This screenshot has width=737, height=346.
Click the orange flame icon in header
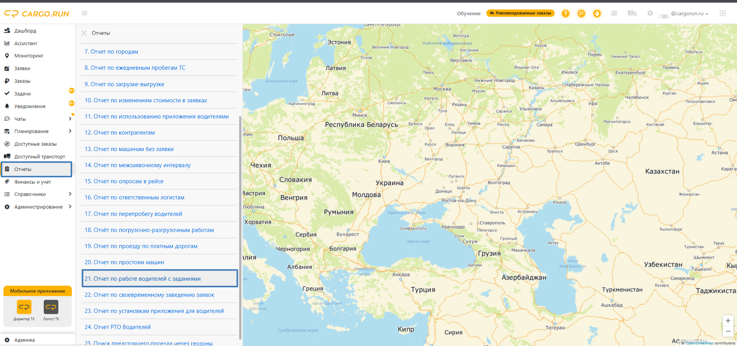point(597,13)
